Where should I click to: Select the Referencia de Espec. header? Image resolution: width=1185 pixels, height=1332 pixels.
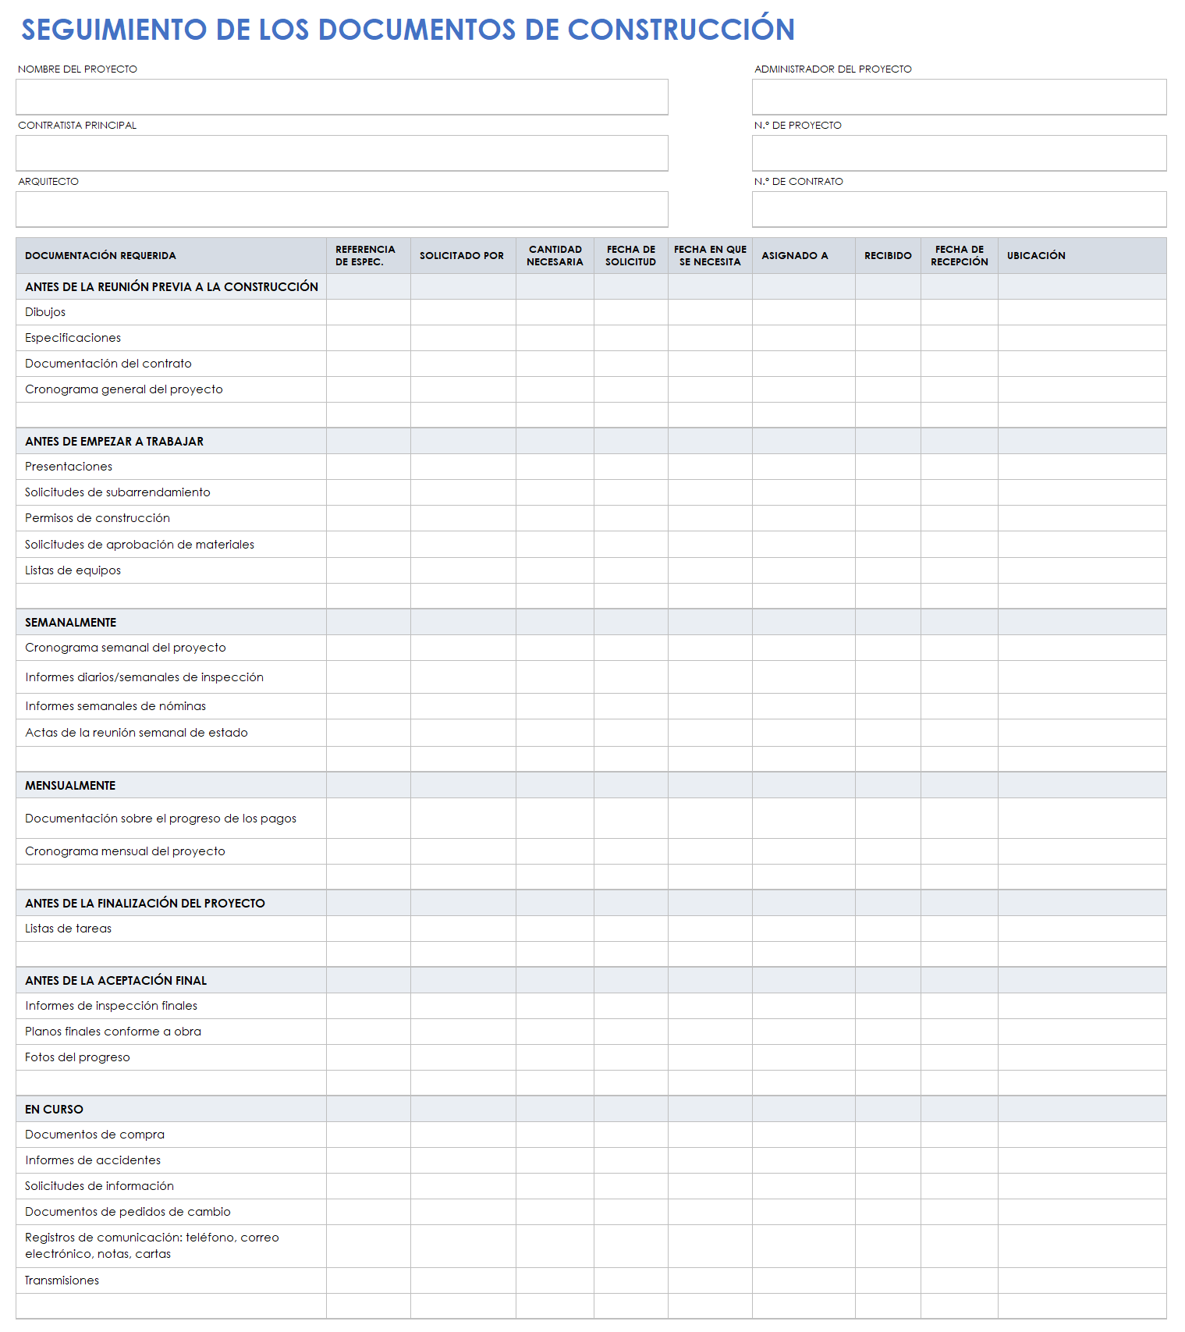pyautogui.click(x=368, y=256)
